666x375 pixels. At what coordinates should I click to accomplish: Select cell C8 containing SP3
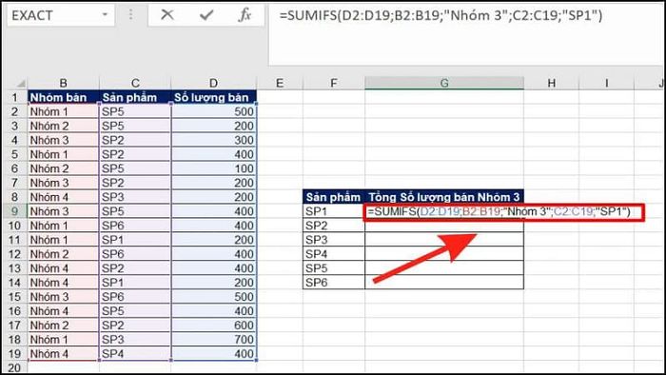pyautogui.click(x=135, y=197)
